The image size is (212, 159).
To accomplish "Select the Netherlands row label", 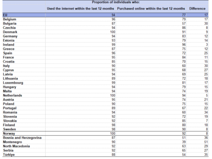I will point(12,95).
